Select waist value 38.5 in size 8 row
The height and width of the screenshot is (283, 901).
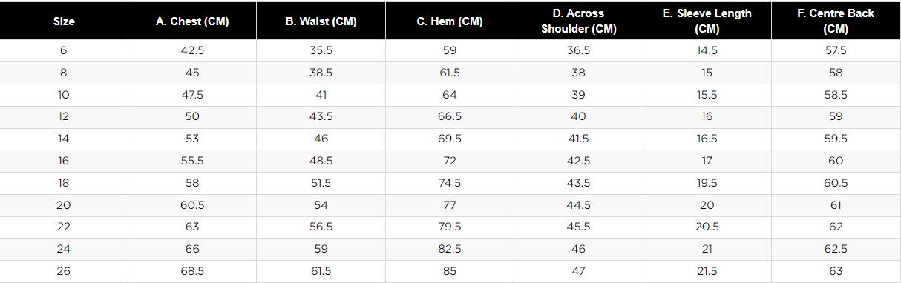(x=321, y=73)
